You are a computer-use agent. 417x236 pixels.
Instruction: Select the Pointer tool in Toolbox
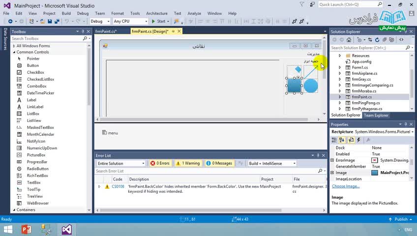pos(33,59)
